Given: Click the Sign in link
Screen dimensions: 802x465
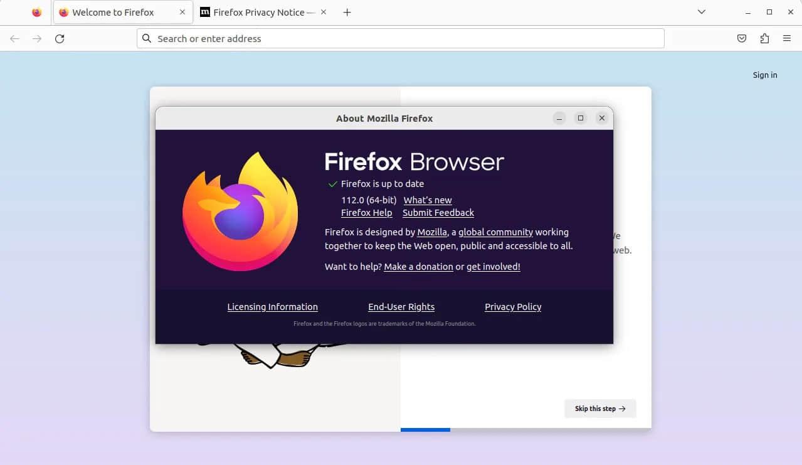Looking at the screenshot, I should [x=764, y=75].
